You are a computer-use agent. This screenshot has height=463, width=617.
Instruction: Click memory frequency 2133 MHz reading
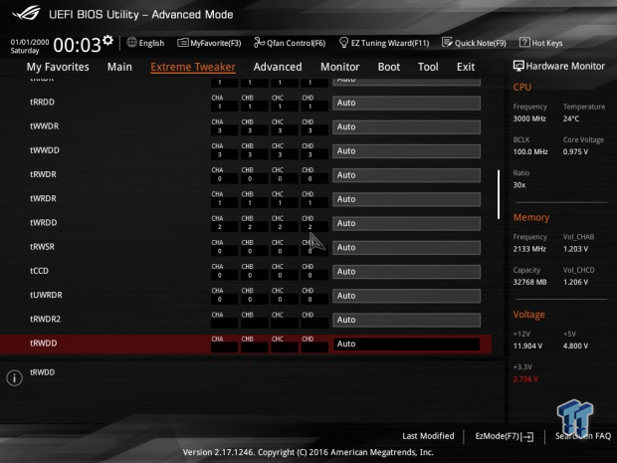[x=529, y=249]
